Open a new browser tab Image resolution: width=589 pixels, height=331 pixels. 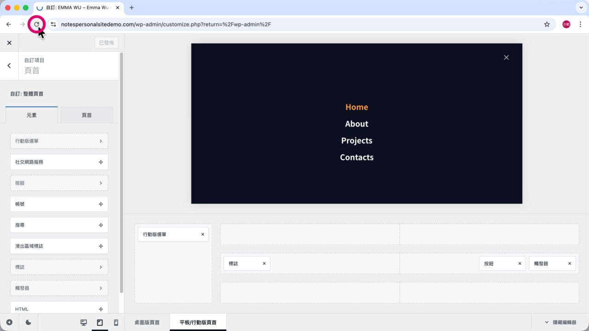132,8
